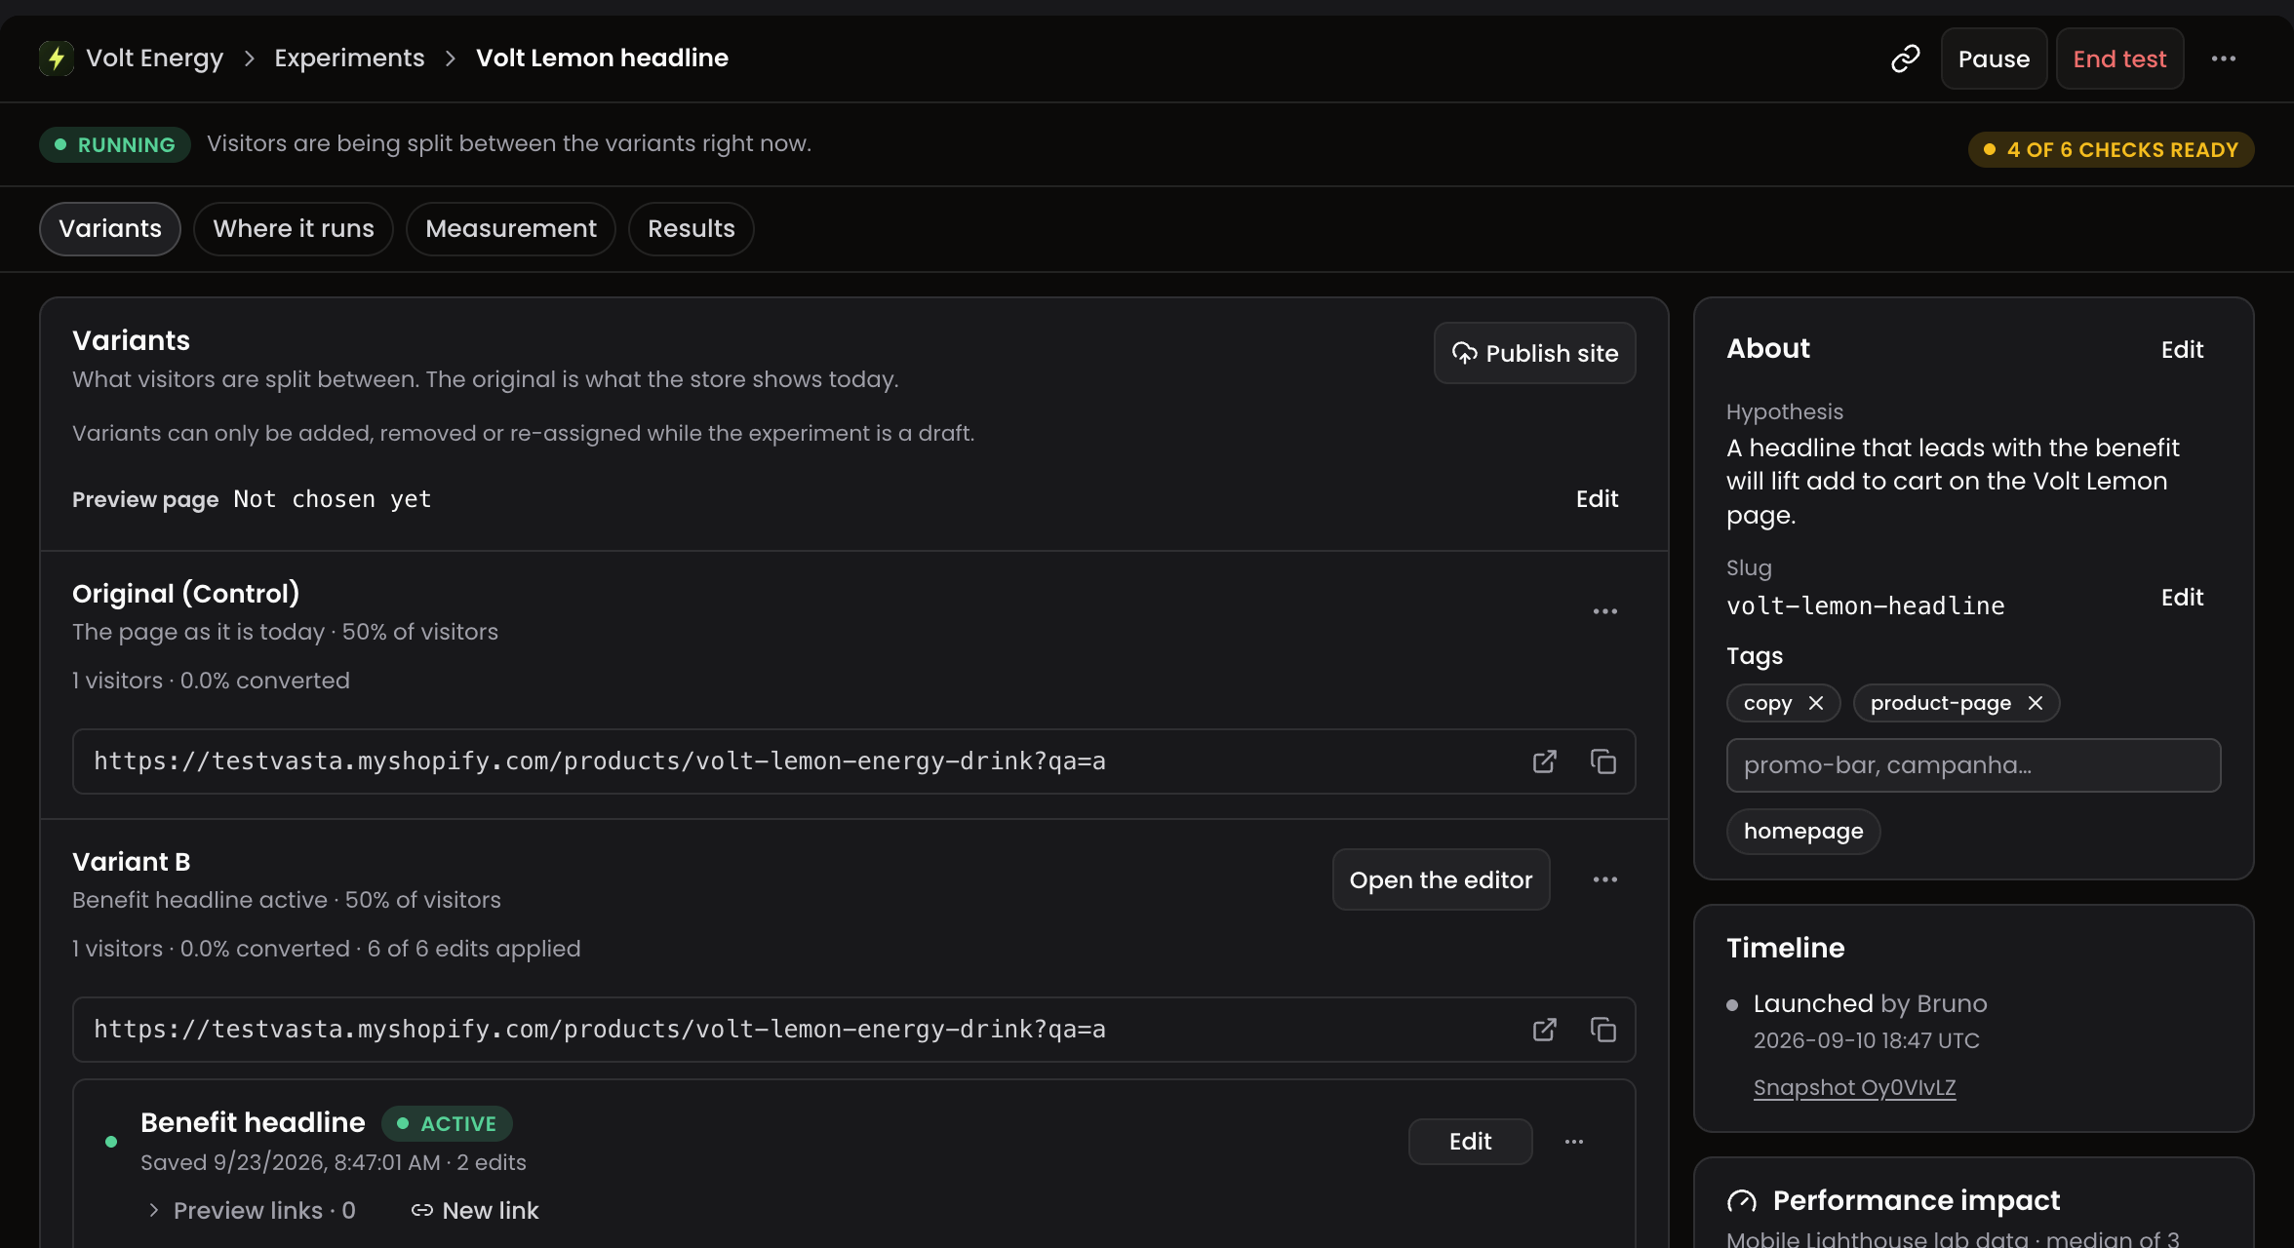Edit the Benefit headline change

1471,1142
